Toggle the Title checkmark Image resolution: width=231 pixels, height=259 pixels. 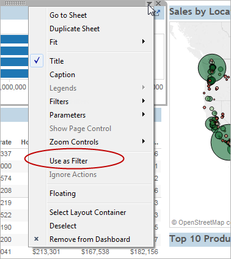[37, 61]
